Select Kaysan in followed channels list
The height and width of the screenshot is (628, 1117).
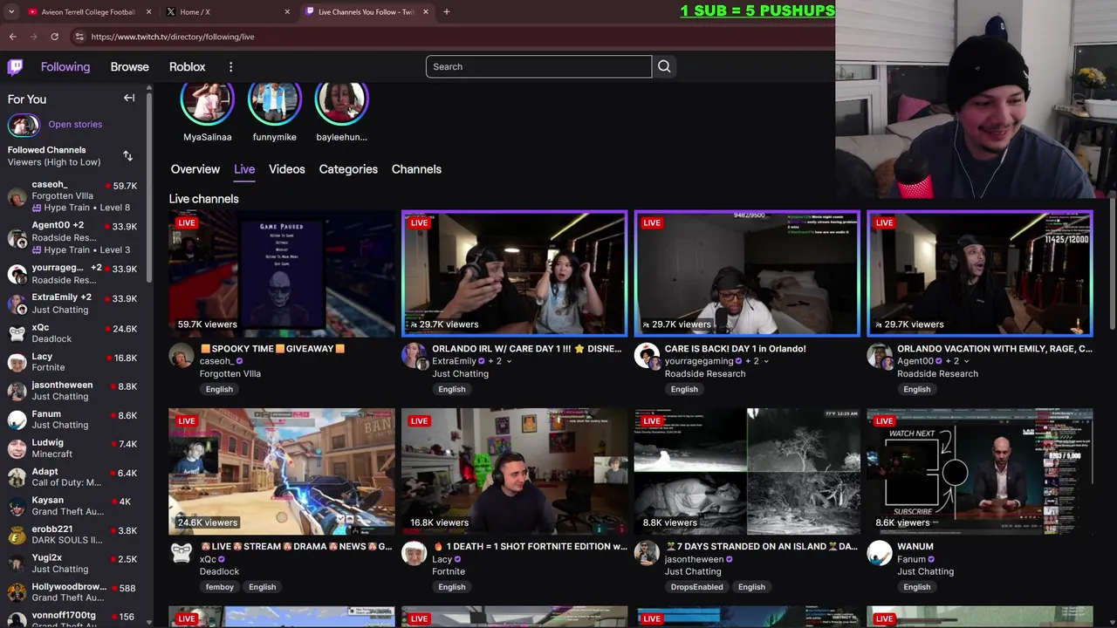pyautogui.click(x=74, y=506)
